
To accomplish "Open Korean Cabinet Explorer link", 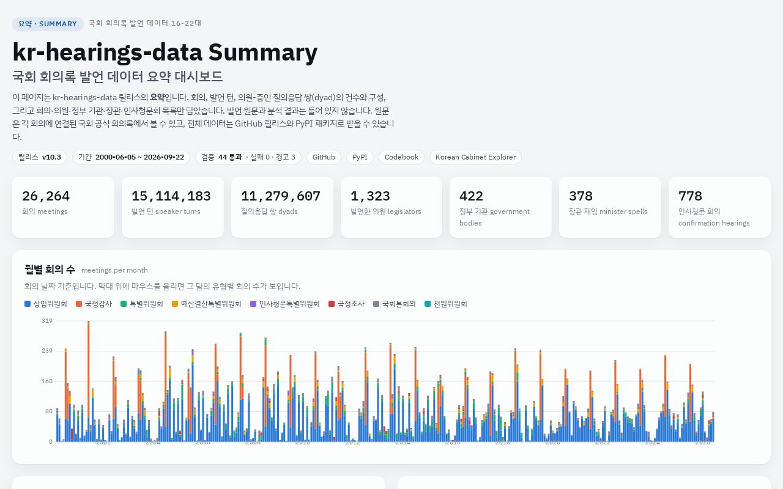I will coord(475,157).
